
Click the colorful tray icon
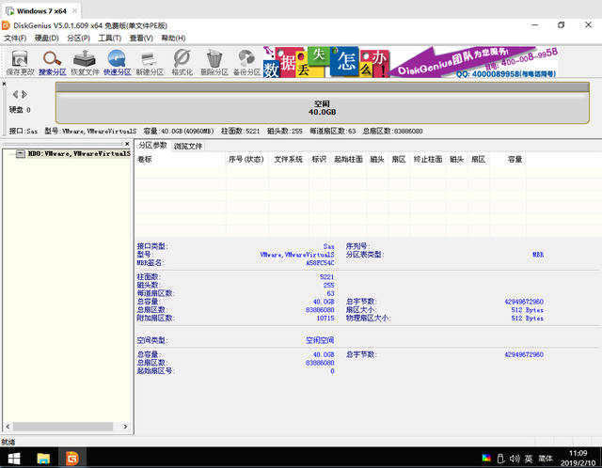click(486, 458)
